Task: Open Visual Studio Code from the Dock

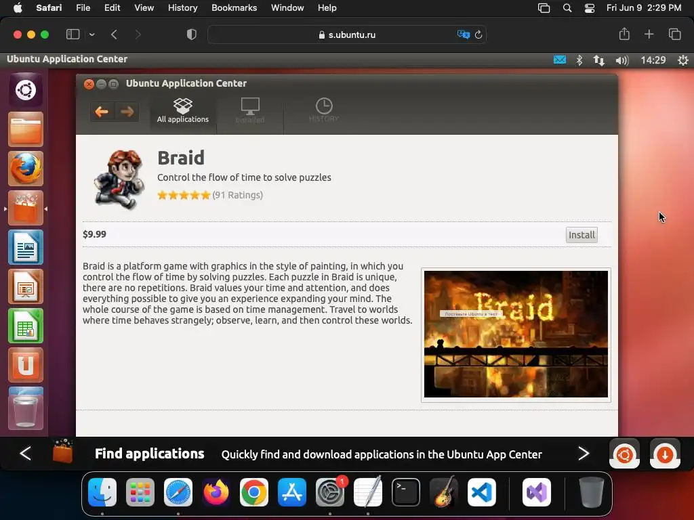Action: pos(482,492)
